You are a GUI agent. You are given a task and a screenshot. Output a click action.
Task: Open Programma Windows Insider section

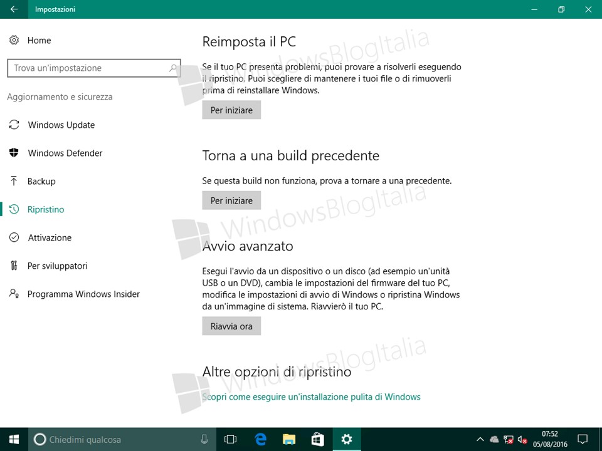(x=83, y=294)
